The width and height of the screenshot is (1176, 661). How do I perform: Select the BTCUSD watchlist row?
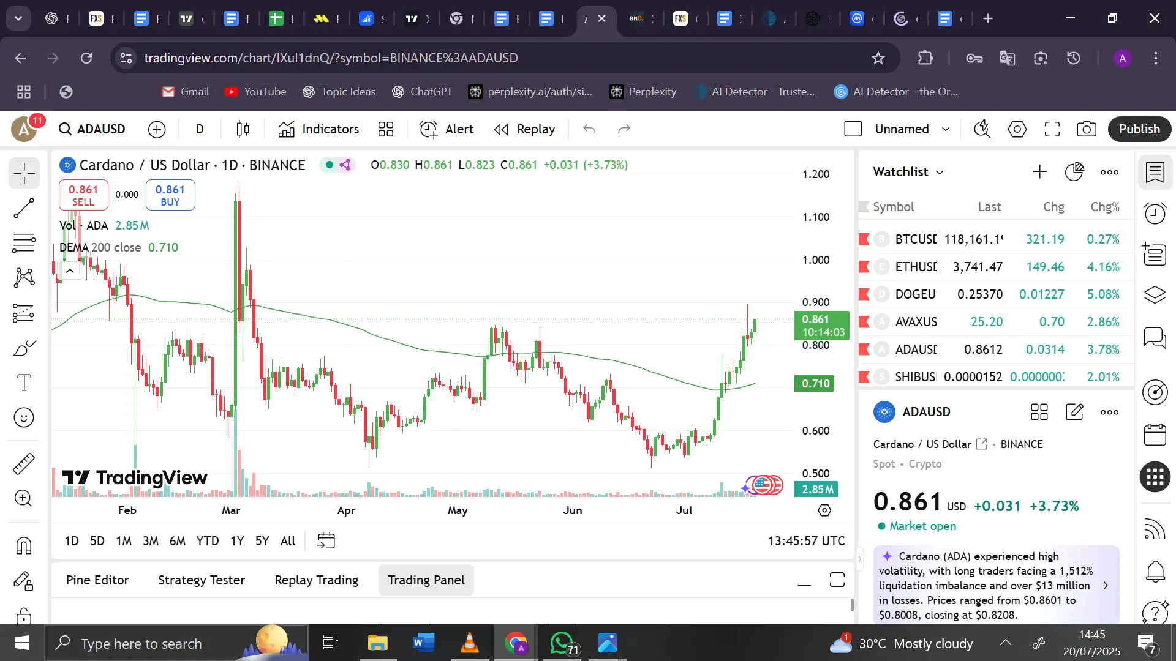(996, 239)
